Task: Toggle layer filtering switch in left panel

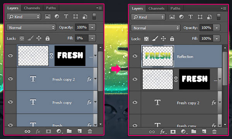Action: [94, 16]
